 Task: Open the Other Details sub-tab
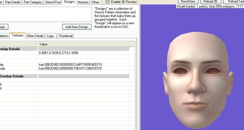pos(35,36)
